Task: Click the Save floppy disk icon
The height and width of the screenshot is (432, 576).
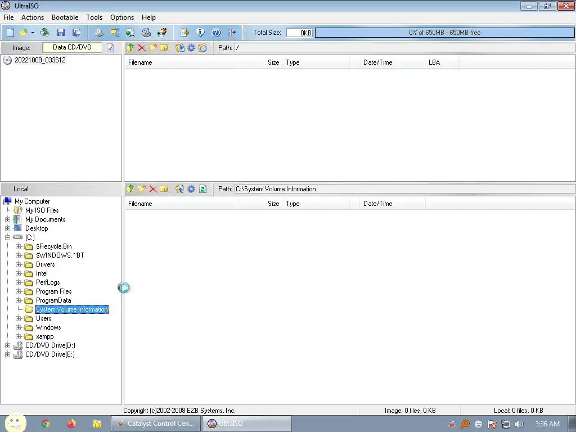Action: tap(61, 33)
